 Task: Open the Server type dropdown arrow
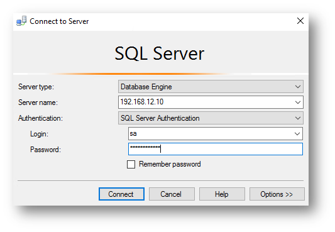(298, 87)
